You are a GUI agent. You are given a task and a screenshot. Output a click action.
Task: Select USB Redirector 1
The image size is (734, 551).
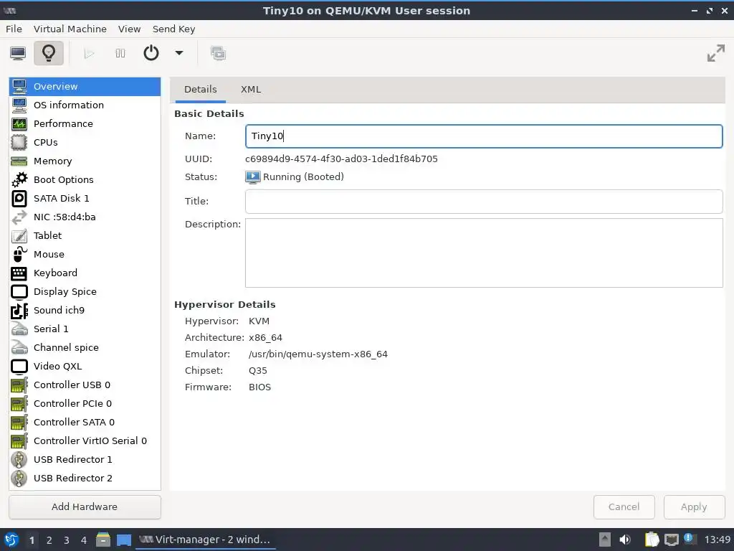coord(85,460)
